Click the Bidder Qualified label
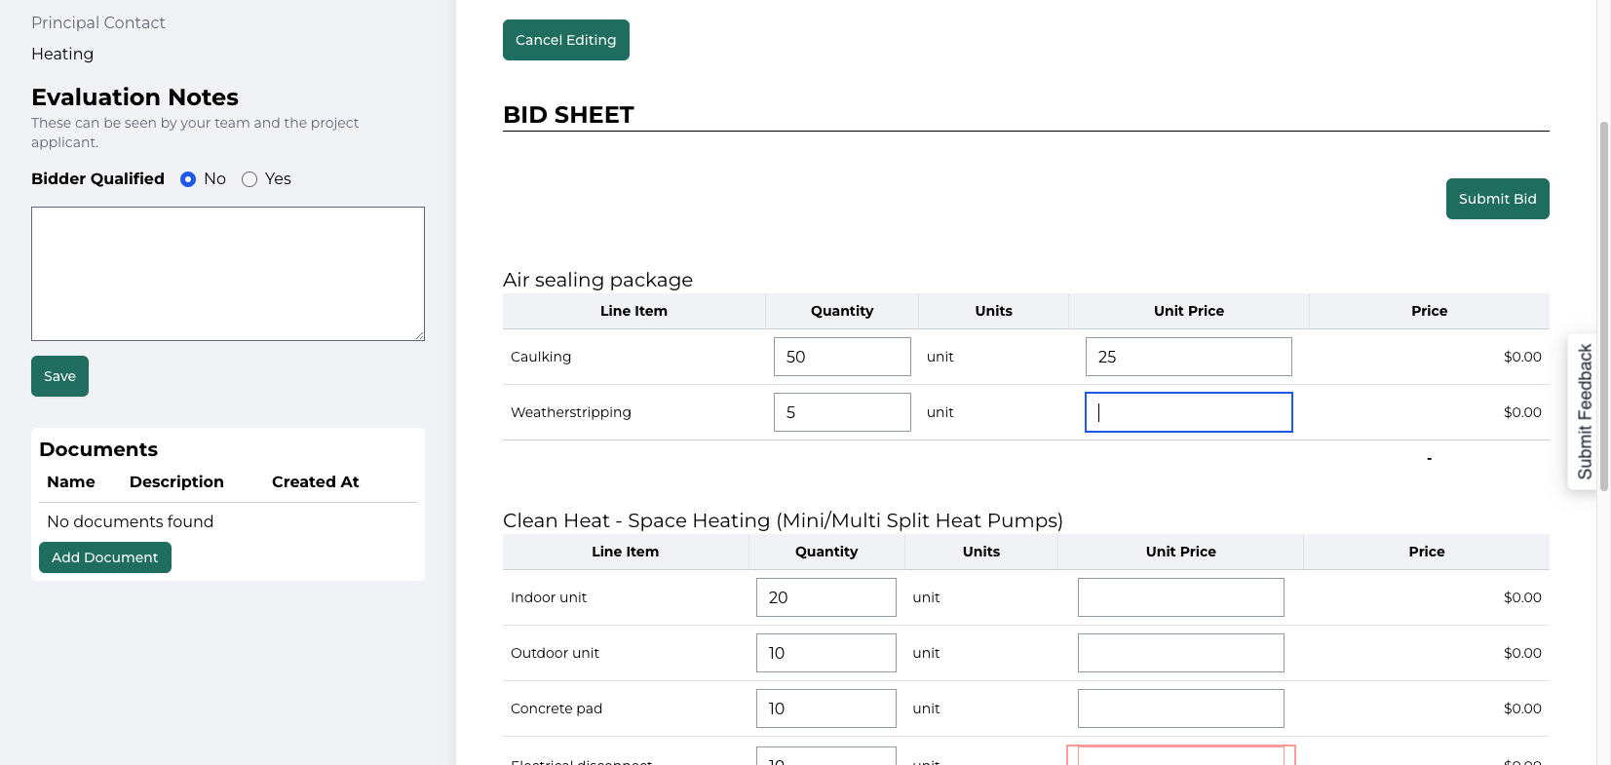The width and height of the screenshot is (1611, 765). point(97,179)
